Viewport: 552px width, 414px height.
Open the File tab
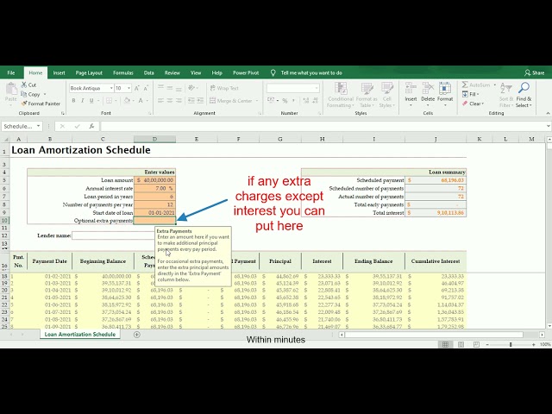click(11, 72)
